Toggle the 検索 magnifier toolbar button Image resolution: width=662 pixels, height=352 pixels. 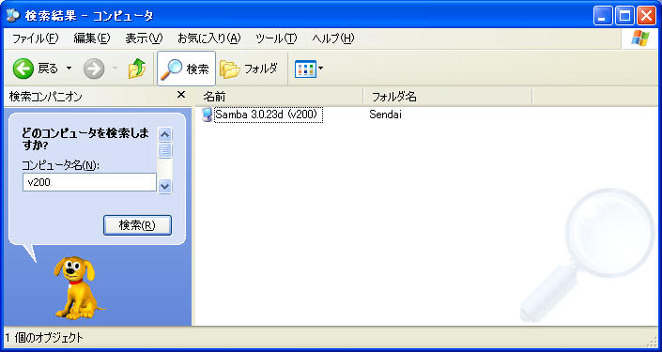pos(186,69)
